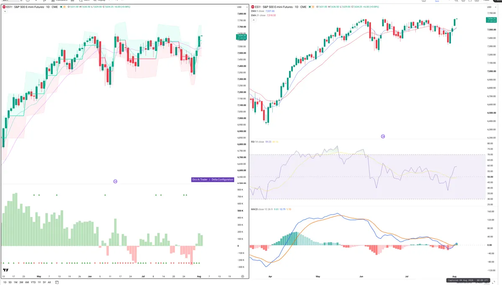Click the Apr label on right chart time axis

point(270,277)
